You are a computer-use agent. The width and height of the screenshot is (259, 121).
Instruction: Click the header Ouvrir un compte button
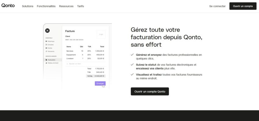click(243, 6)
